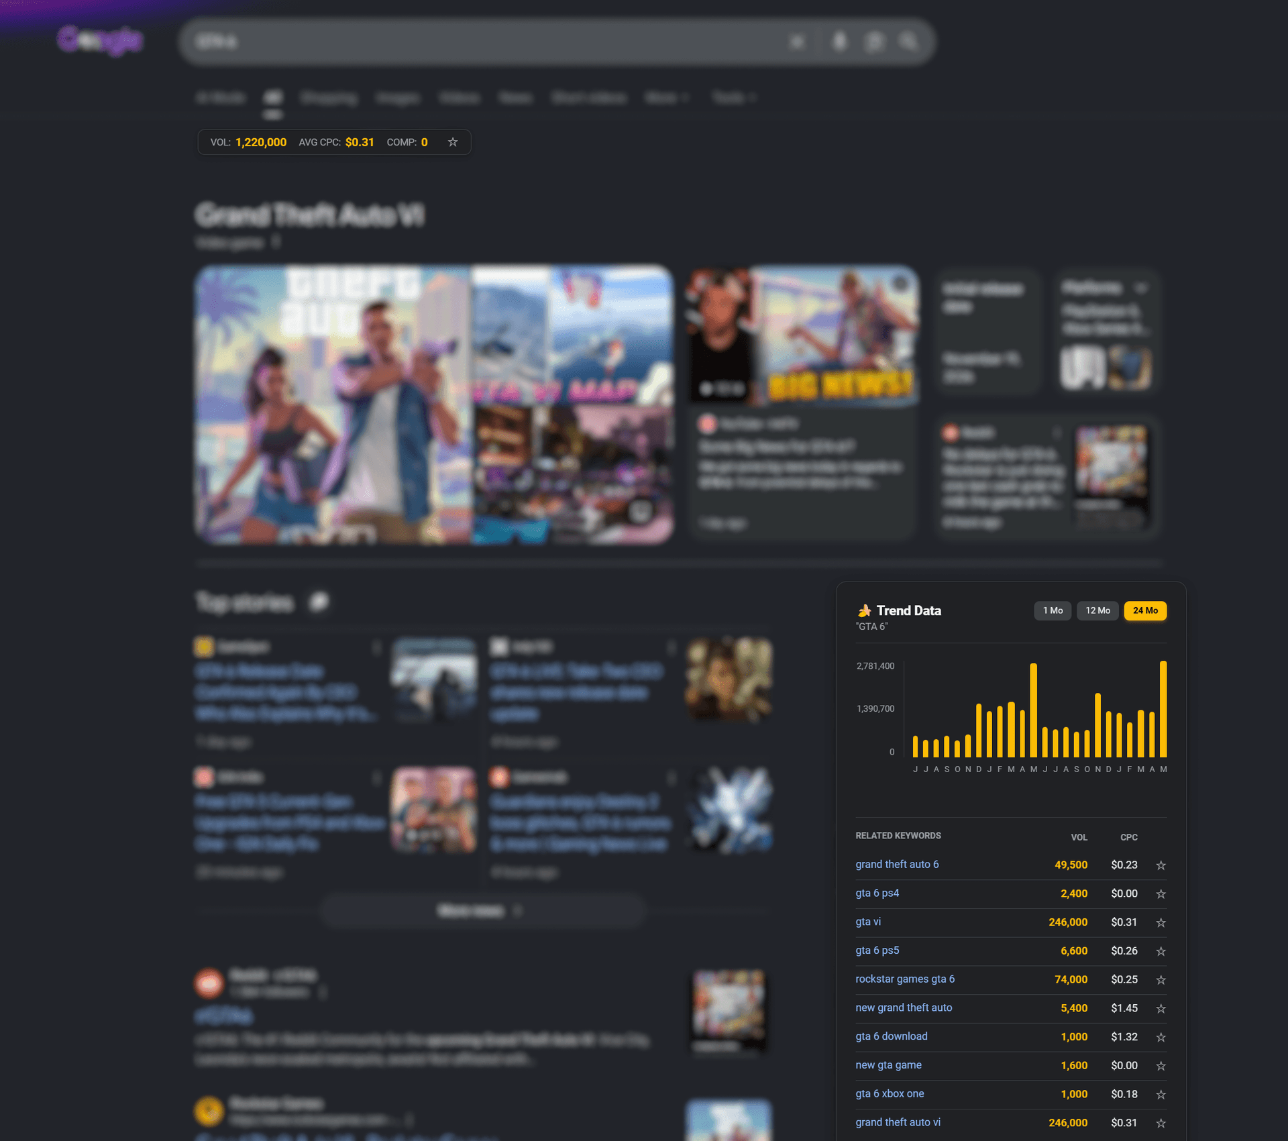Follow 'gta 6 download' keyword link
The width and height of the screenshot is (1288, 1141).
(892, 1036)
